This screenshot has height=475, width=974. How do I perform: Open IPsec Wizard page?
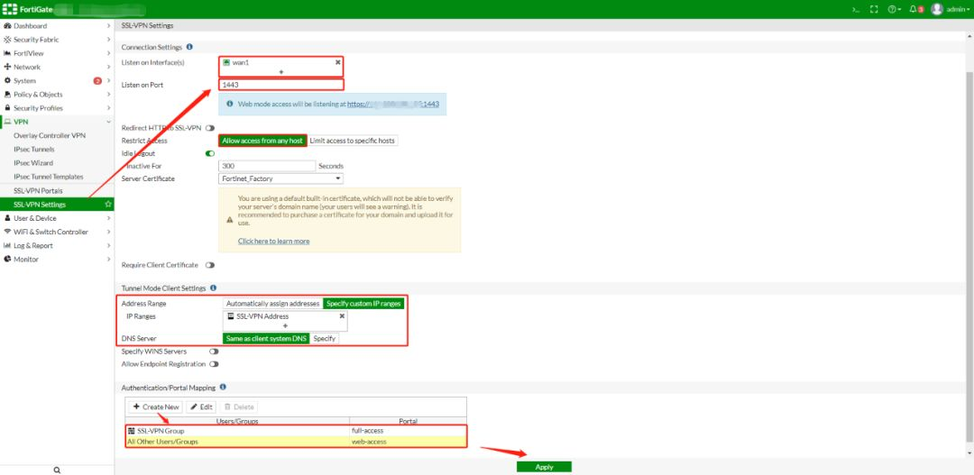(33, 162)
